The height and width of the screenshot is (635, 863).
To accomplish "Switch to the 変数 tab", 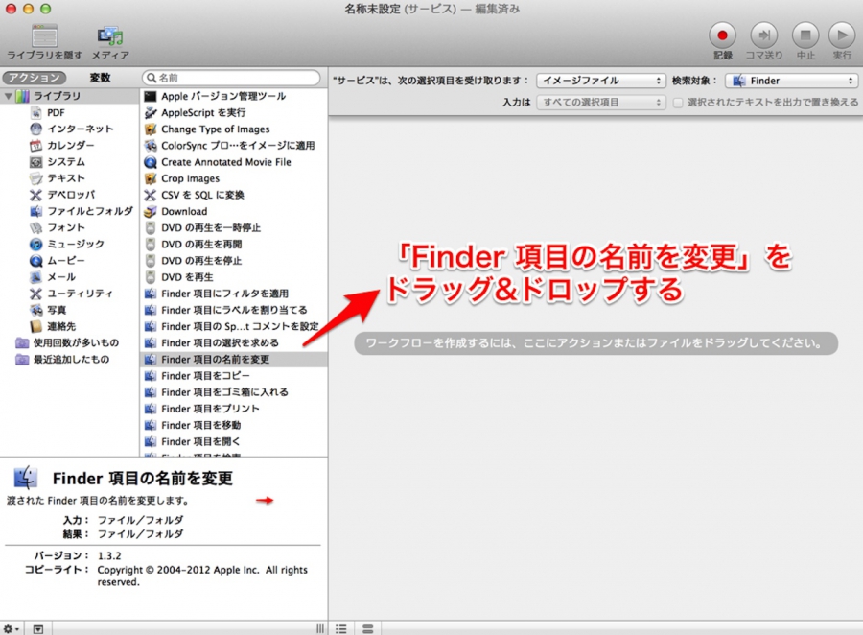I will coord(100,78).
